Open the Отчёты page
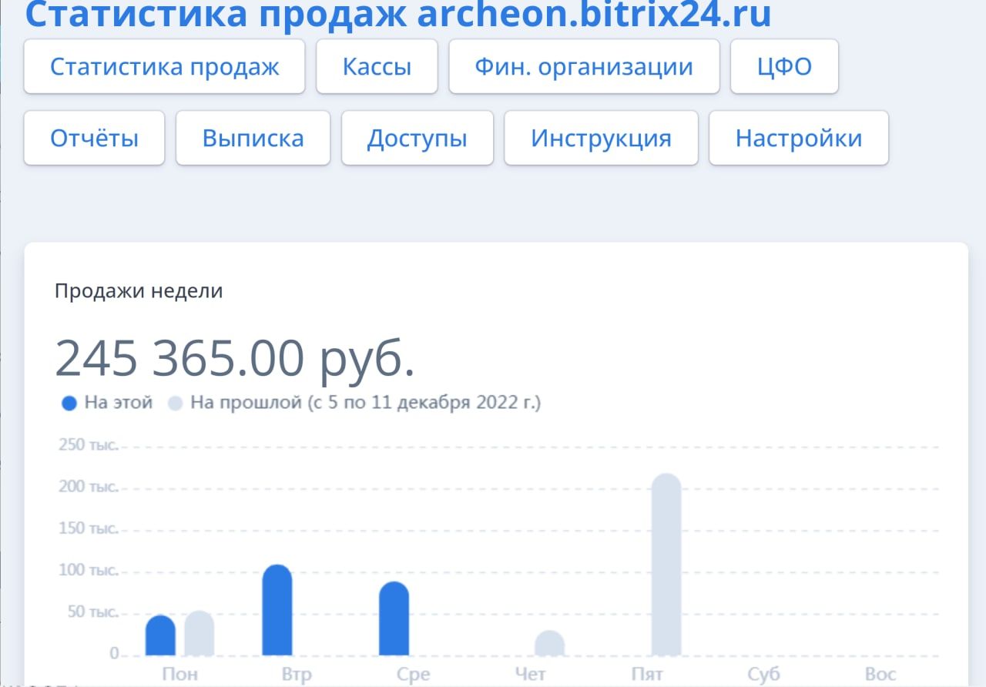Viewport: 986px width, 687px height. click(95, 139)
